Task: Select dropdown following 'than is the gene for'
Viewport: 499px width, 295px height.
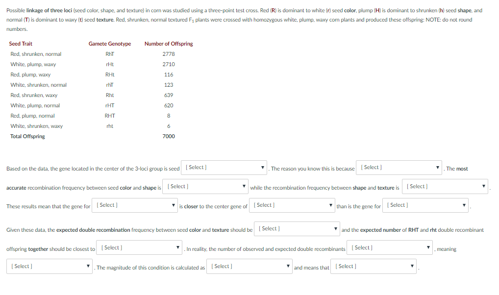Action: point(425,205)
